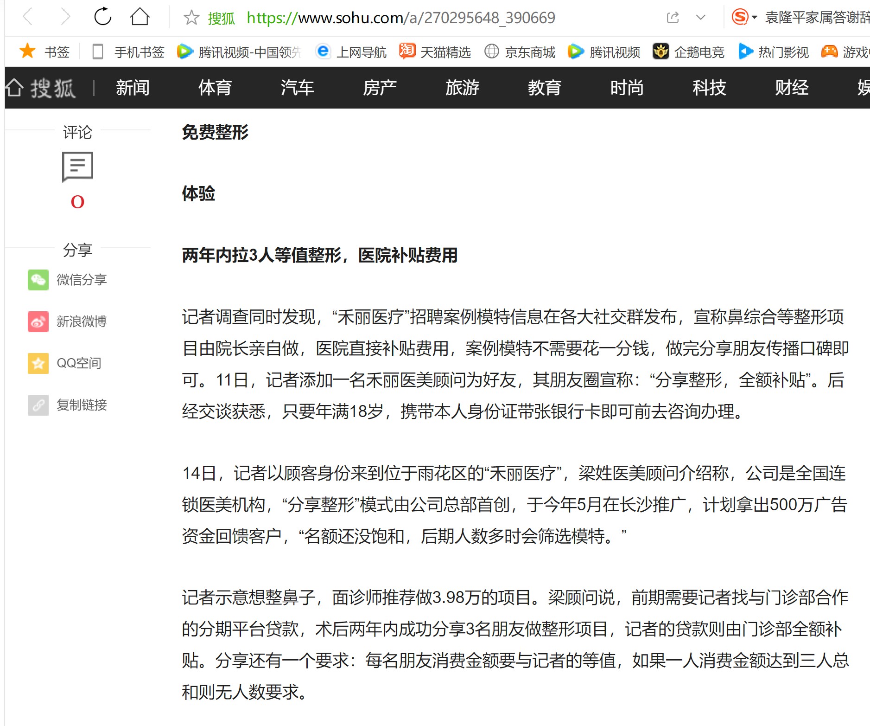Image resolution: width=870 pixels, height=726 pixels.
Task: Open the 腾讯视频 bookmark
Action: pyautogui.click(x=604, y=51)
